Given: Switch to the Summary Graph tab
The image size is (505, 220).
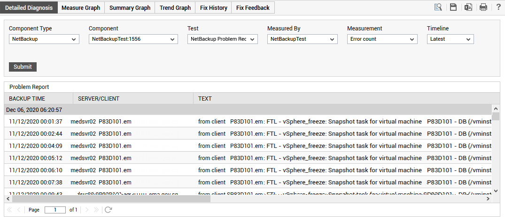Looking at the screenshot, I should pos(130,7).
